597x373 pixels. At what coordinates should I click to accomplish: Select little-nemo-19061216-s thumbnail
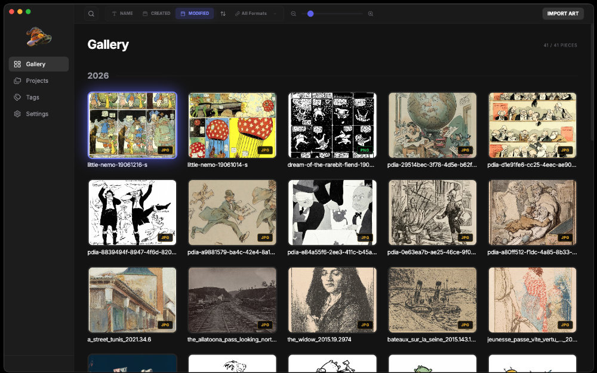(133, 125)
